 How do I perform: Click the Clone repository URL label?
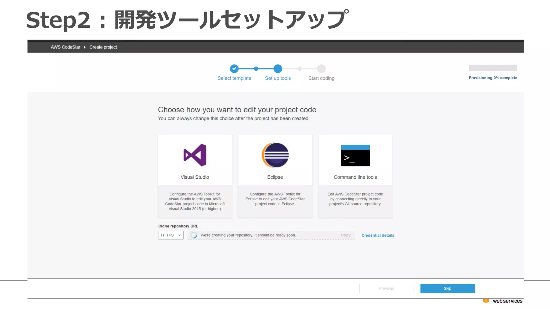pyautogui.click(x=178, y=226)
